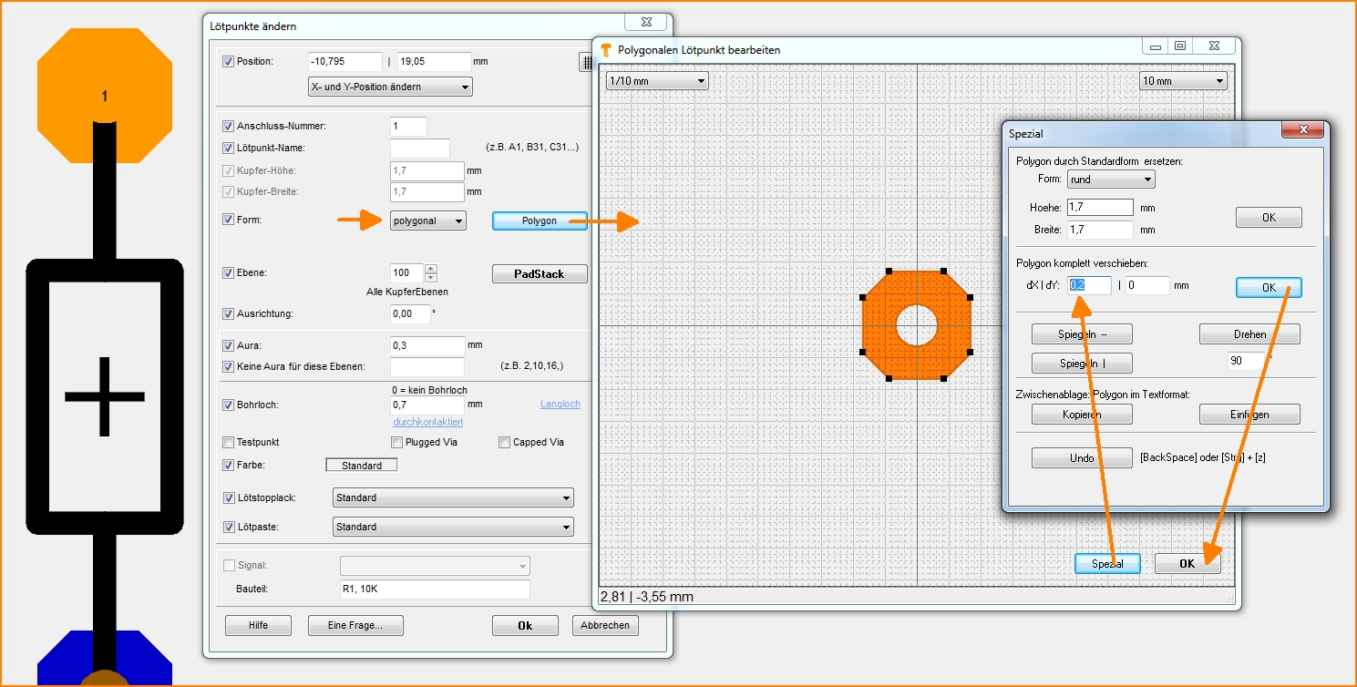Viewport: 1357px width, 687px height.
Task: Click the PadStack button
Action: (x=540, y=274)
